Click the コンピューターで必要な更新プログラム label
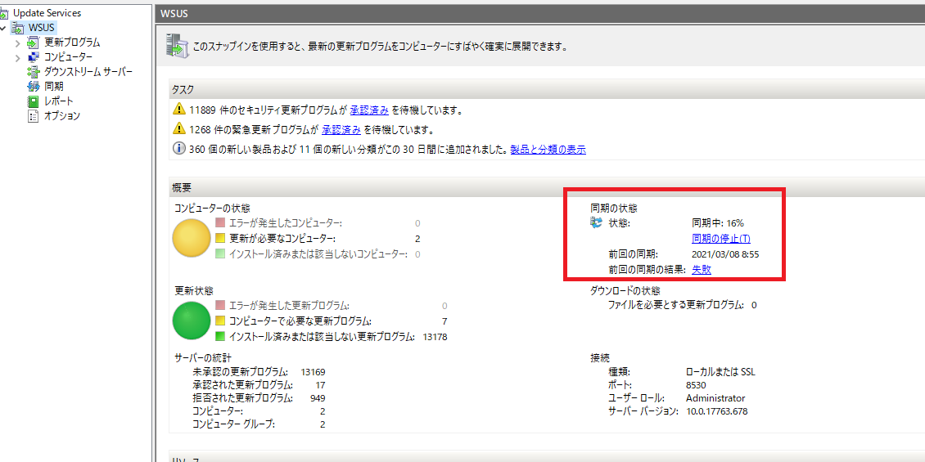Viewport: 925px width, 462px height. [300, 321]
